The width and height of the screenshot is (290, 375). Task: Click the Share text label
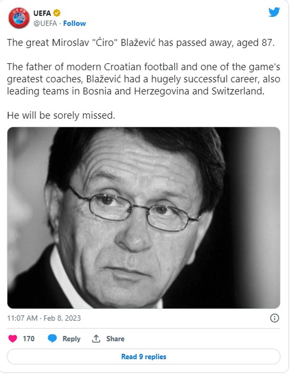[115, 339]
